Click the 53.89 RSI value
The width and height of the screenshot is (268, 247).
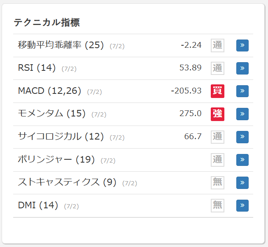(191, 68)
